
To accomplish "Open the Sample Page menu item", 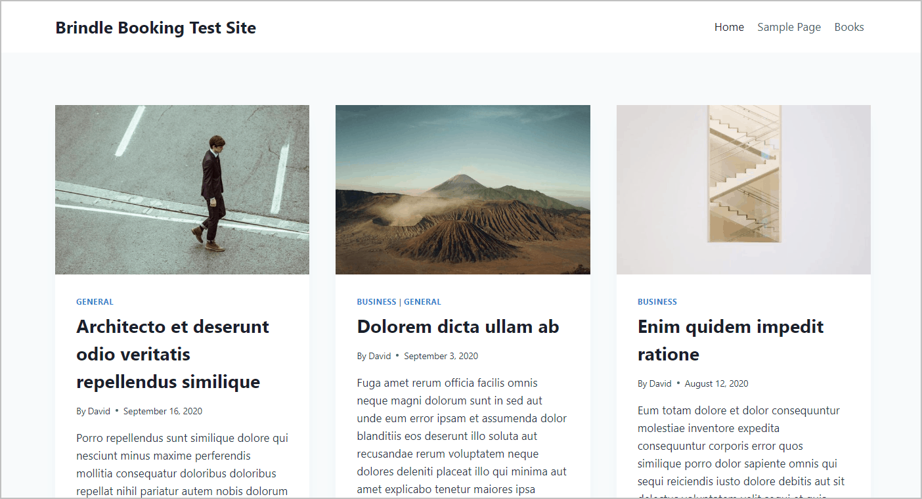I will (x=789, y=27).
